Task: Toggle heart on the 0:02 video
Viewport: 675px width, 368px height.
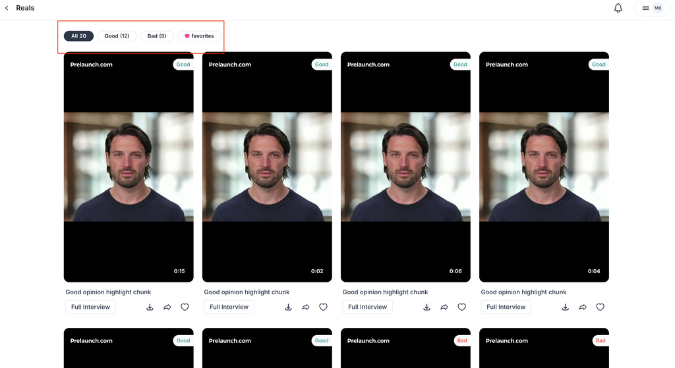Action: tap(323, 307)
